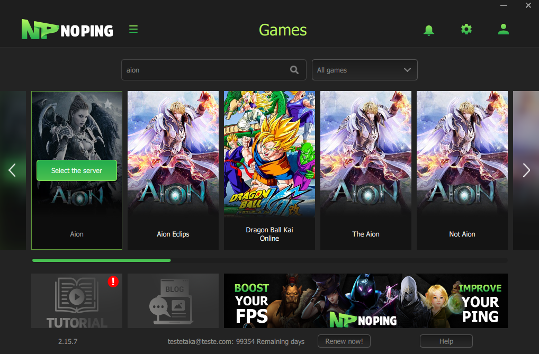Click the Help button
Image resolution: width=539 pixels, height=354 pixels.
(x=446, y=341)
